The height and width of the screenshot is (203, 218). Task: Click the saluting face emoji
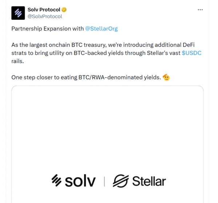point(166,78)
